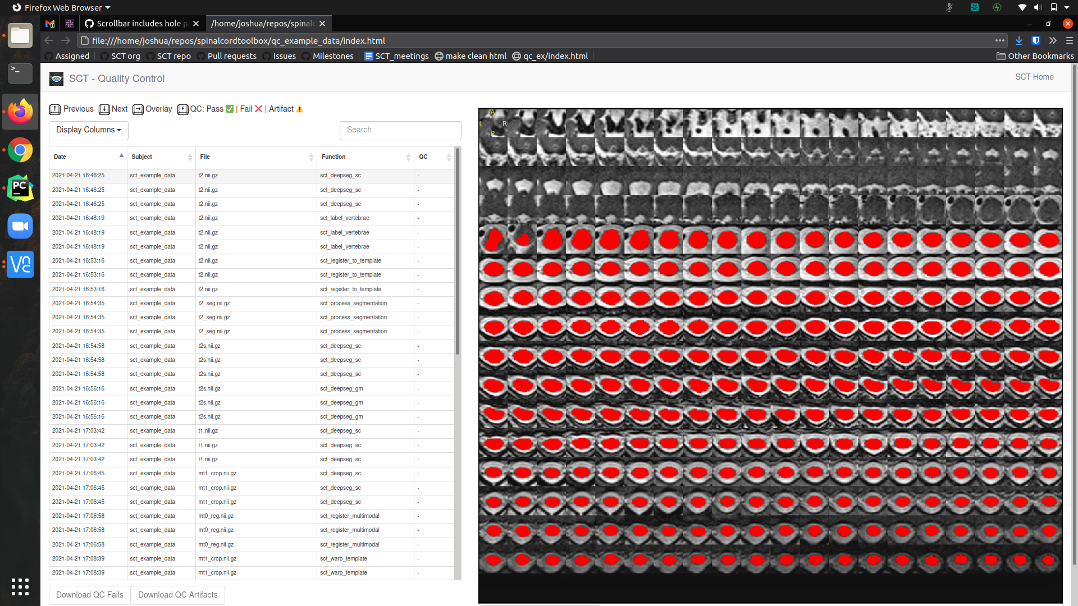The height and width of the screenshot is (606, 1078).
Task: Expand the Display Columns dropdown
Action: (x=89, y=130)
